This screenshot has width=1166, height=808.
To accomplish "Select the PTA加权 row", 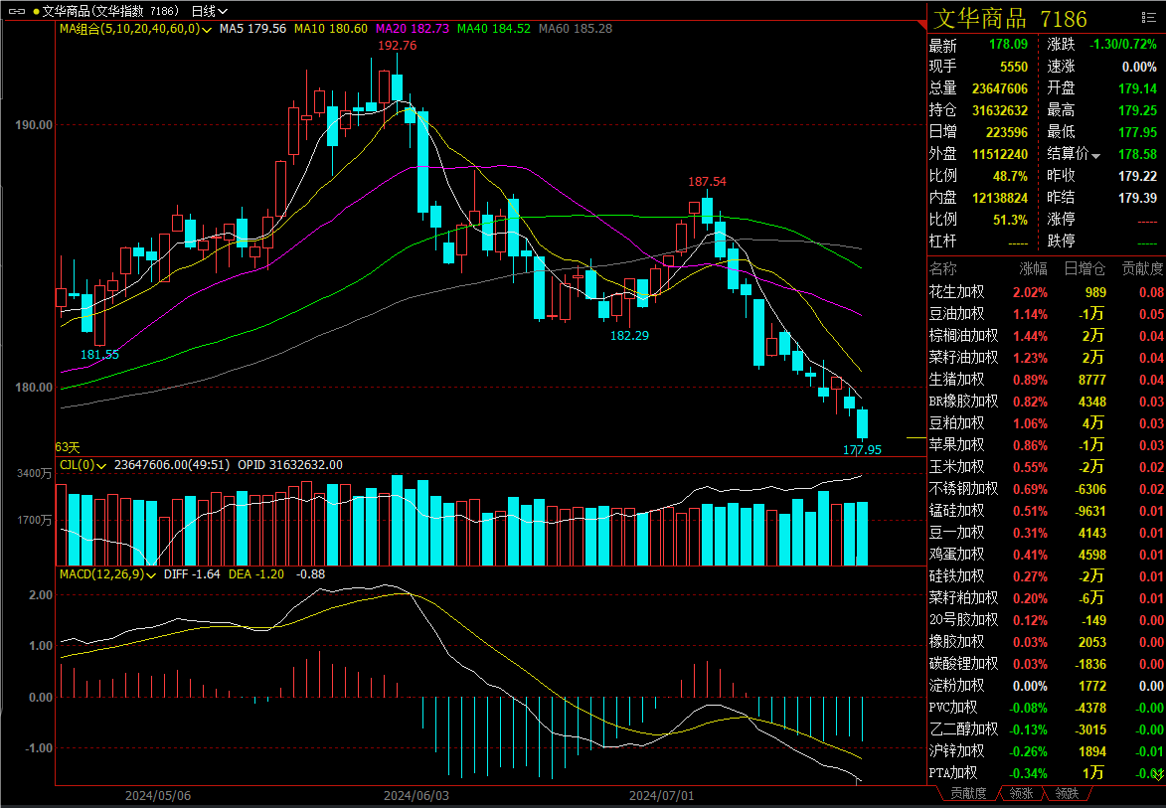I will point(1047,773).
